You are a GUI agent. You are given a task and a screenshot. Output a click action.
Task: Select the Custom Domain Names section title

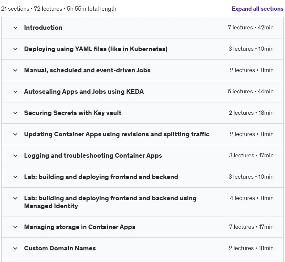point(60,248)
